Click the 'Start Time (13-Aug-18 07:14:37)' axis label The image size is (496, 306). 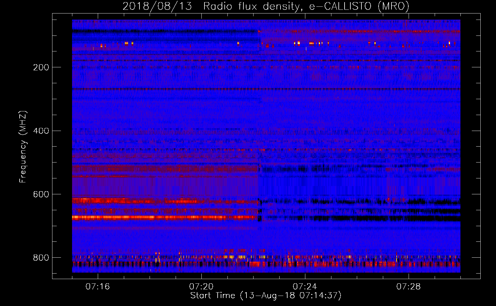(x=266, y=296)
